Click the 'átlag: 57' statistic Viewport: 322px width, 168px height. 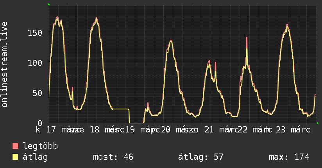(x=200, y=157)
